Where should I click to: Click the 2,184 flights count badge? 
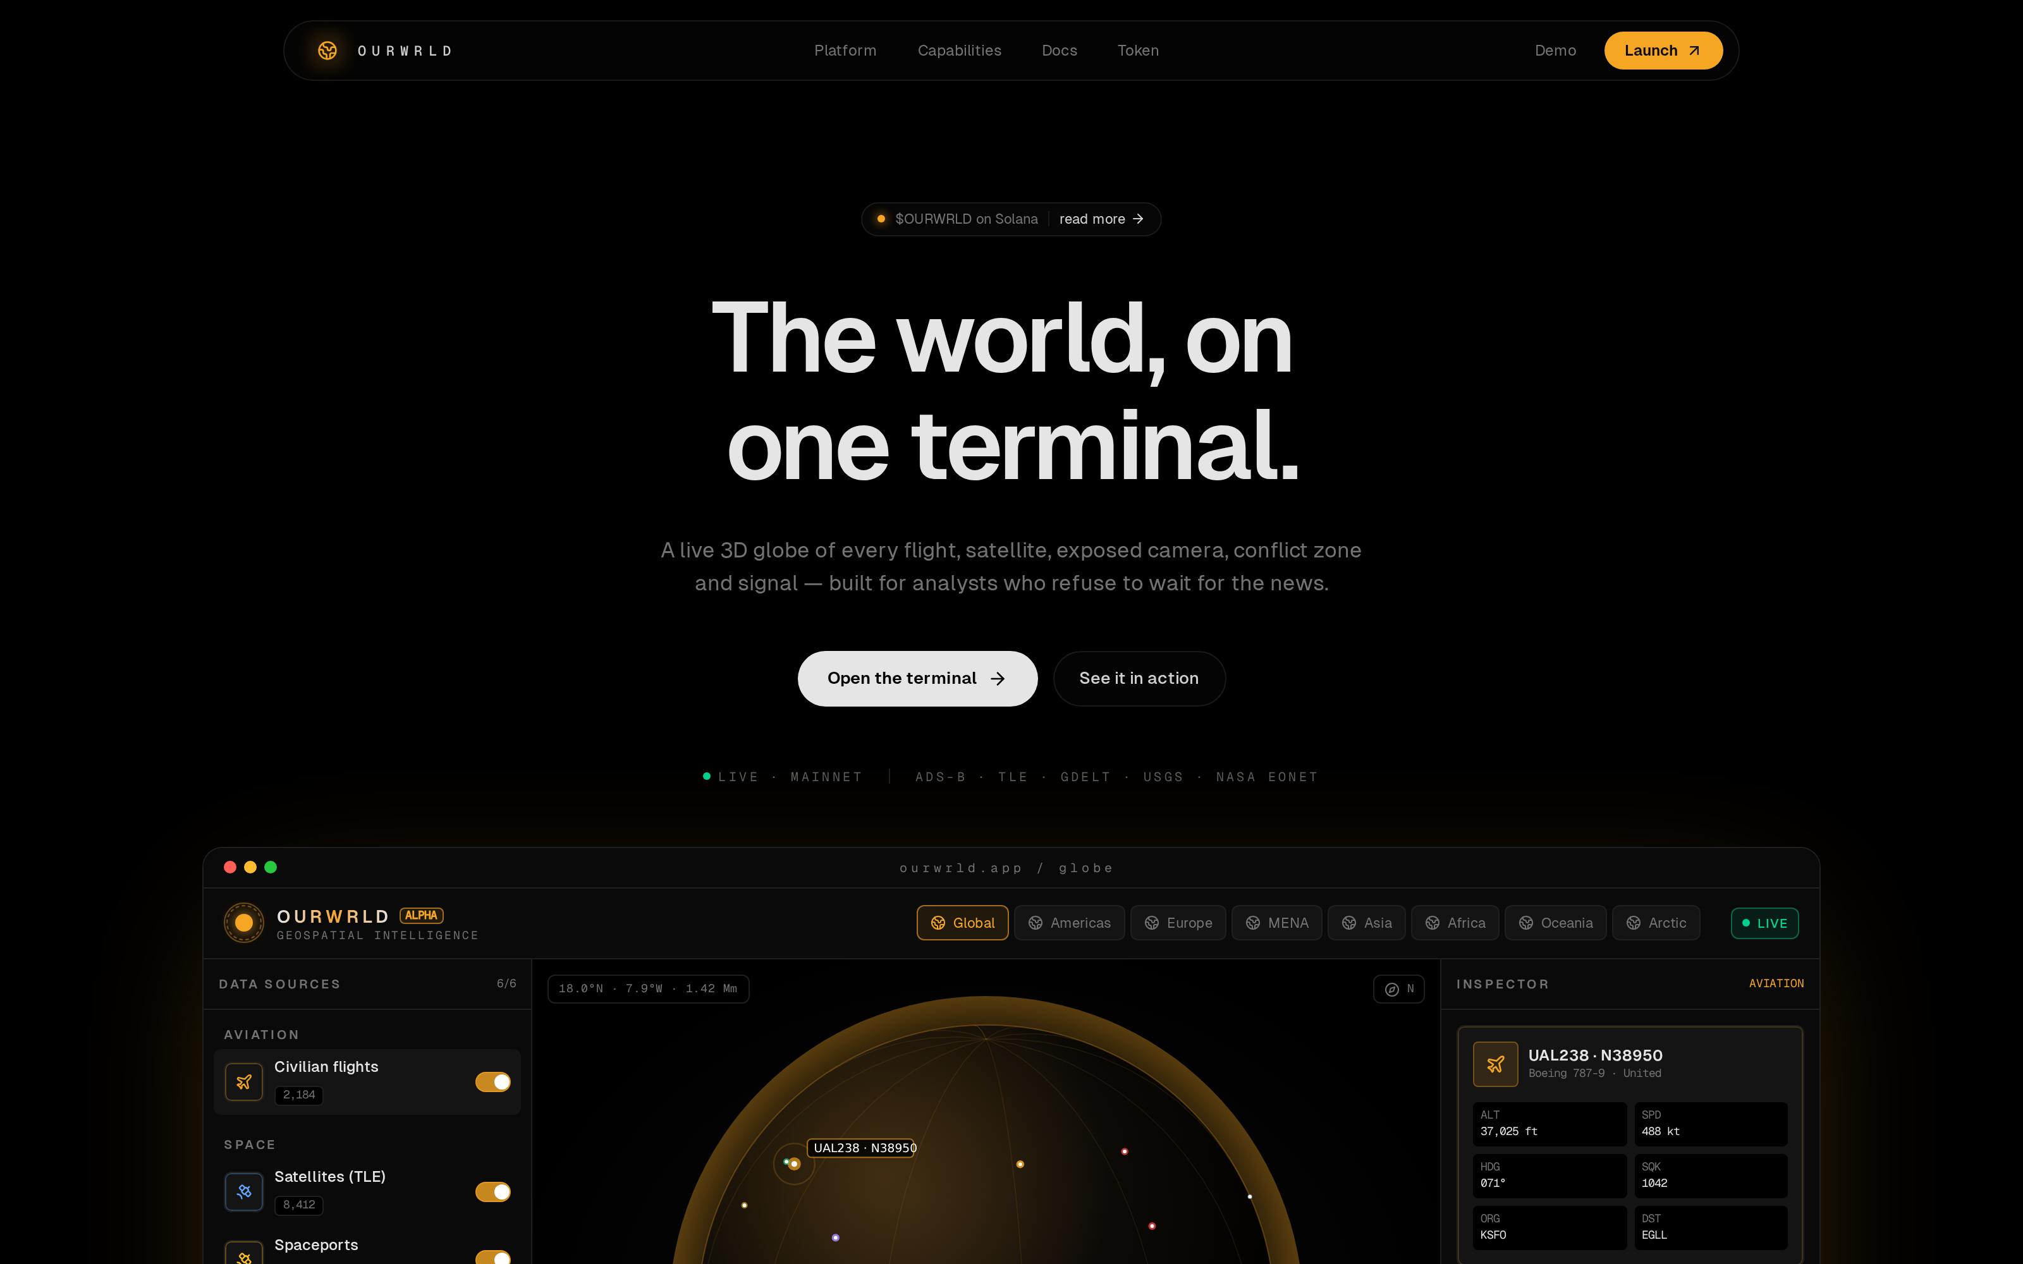click(298, 1095)
